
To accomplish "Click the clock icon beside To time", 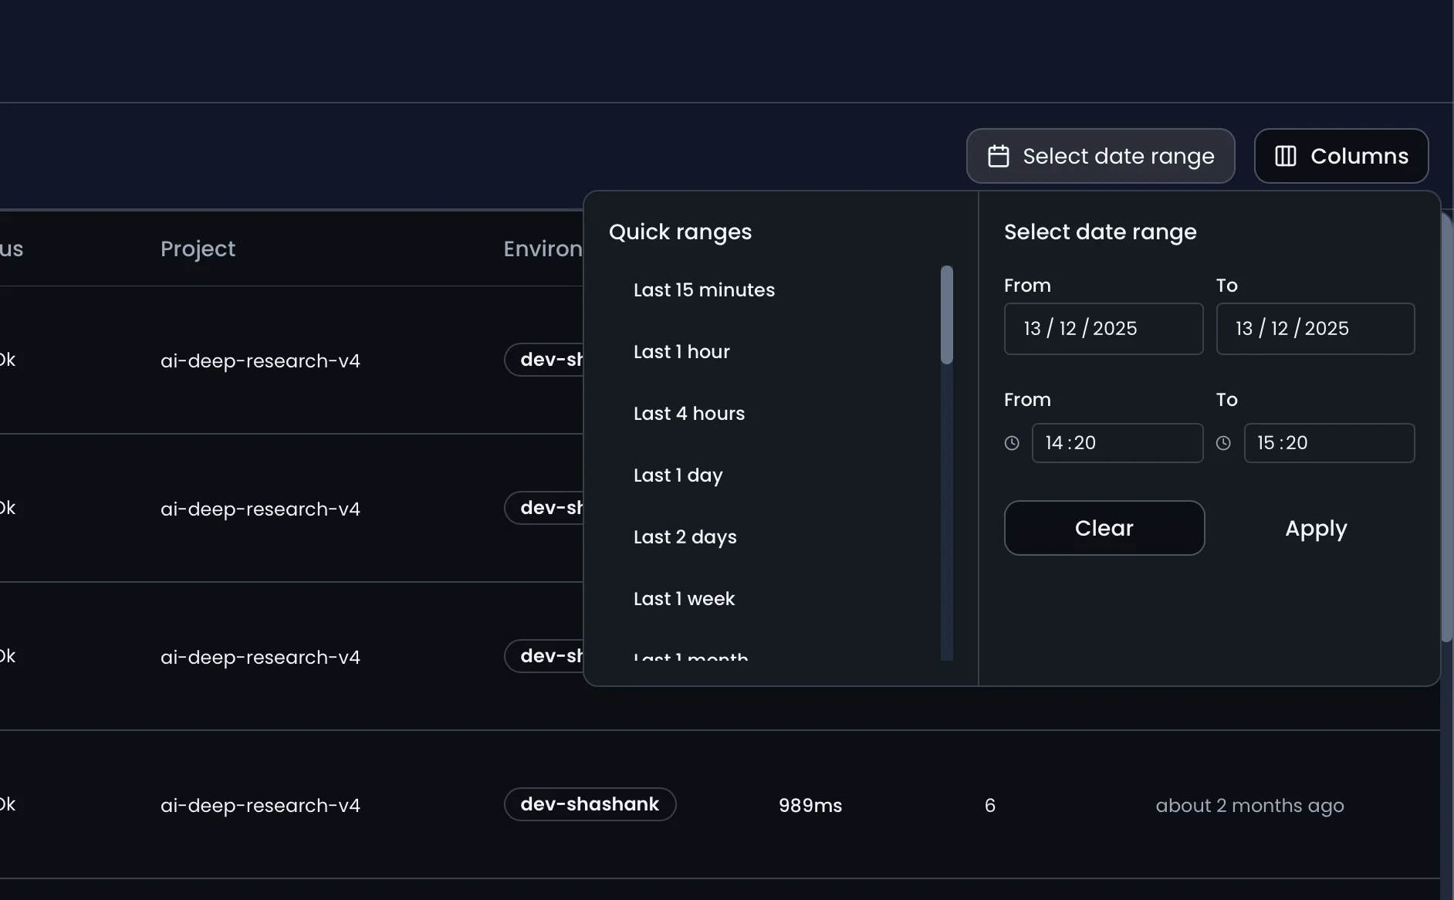I will pyautogui.click(x=1223, y=443).
